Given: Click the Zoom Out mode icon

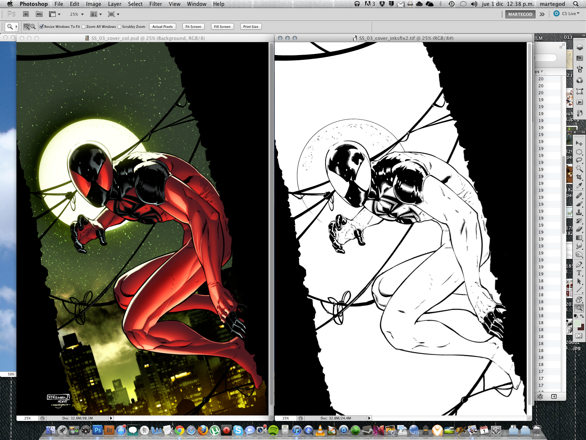Looking at the screenshot, I should (33, 26).
